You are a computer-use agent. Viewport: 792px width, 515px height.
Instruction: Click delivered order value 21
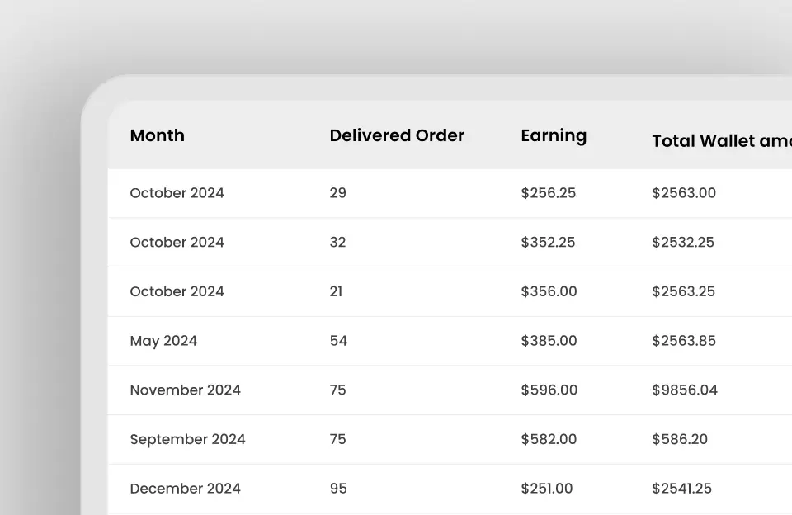336,291
